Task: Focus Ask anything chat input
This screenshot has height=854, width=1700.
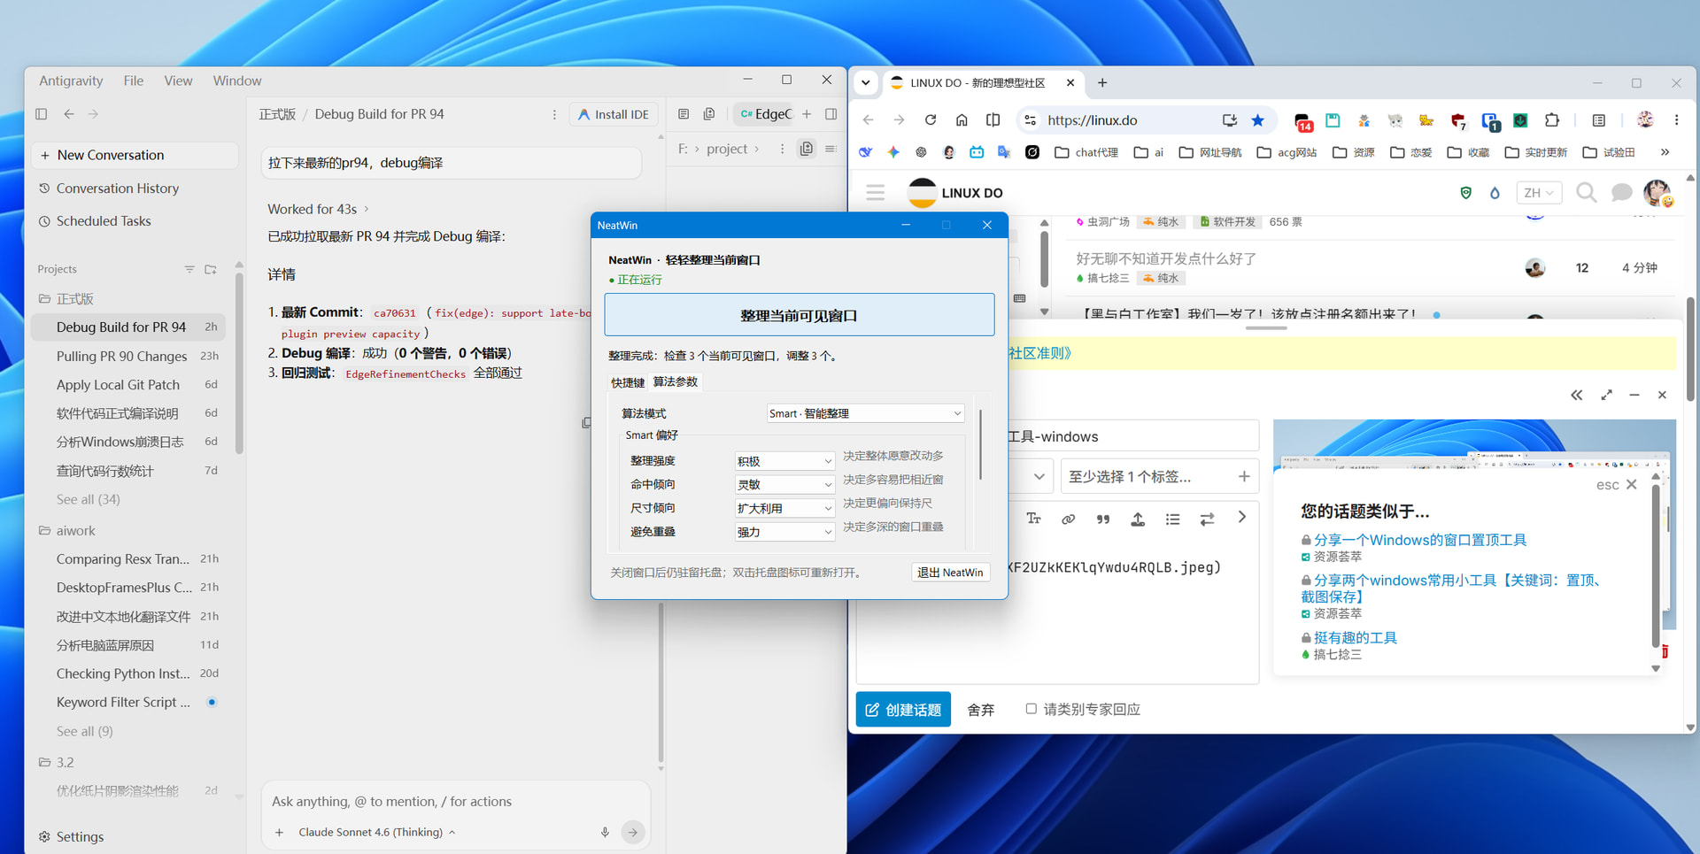Action: (455, 801)
